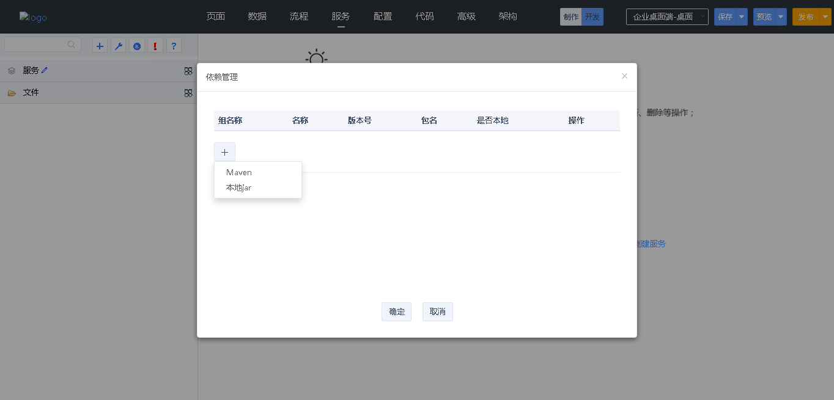The width and height of the screenshot is (834, 400).
Task: Click the sidebar search input field
Action: [37, 45]
